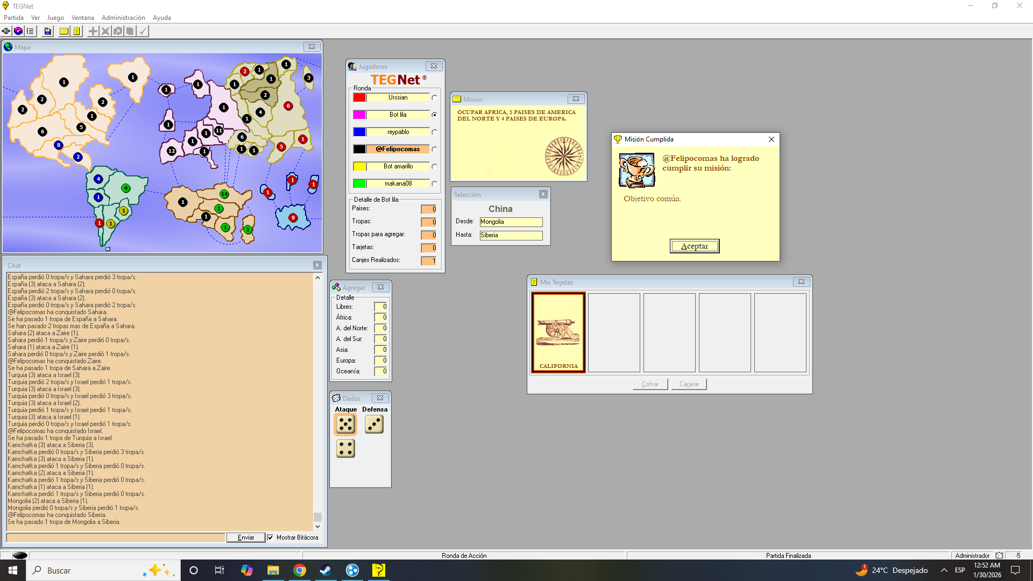
Task: Click the pink-blue globe toolbar icon
Action: click(x=18, y=31)
